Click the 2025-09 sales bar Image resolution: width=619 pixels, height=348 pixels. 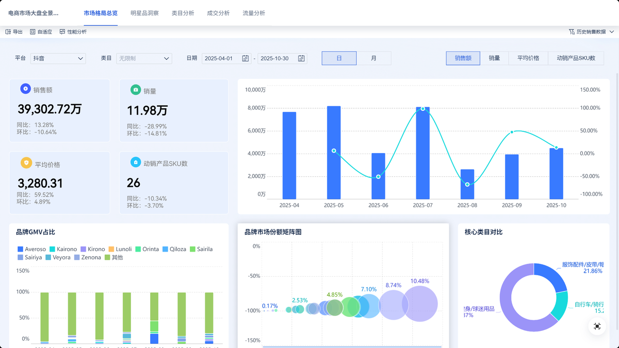512,176
